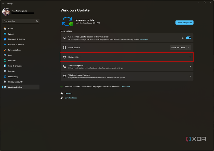Open Learn more link about latest updates

point(144,39)
